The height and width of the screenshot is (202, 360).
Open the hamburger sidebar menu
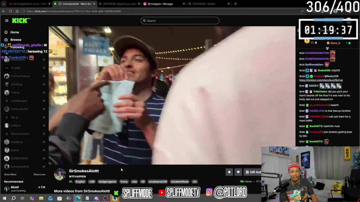(7, 20)
